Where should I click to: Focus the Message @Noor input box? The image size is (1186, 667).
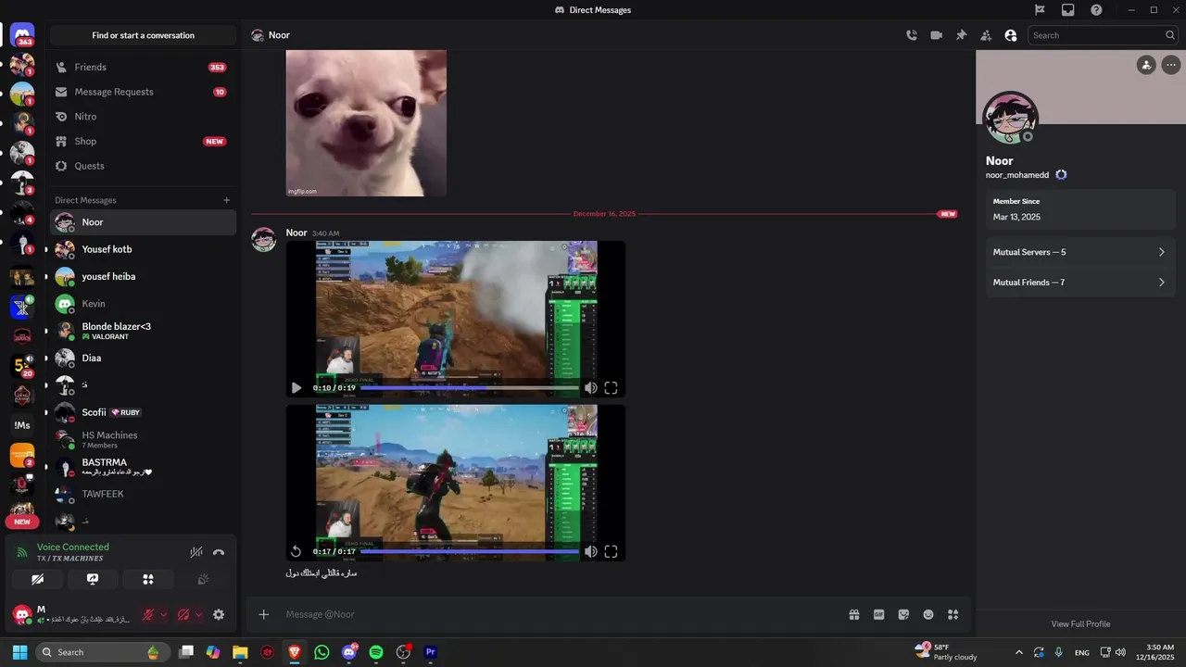pos(556,614)
